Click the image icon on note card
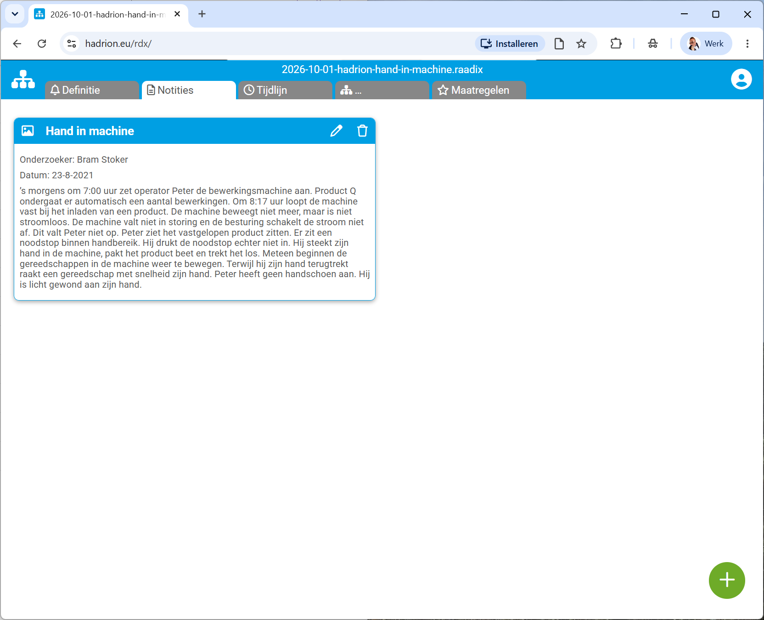This screenshot has height=620, width=764. point(28,131)
